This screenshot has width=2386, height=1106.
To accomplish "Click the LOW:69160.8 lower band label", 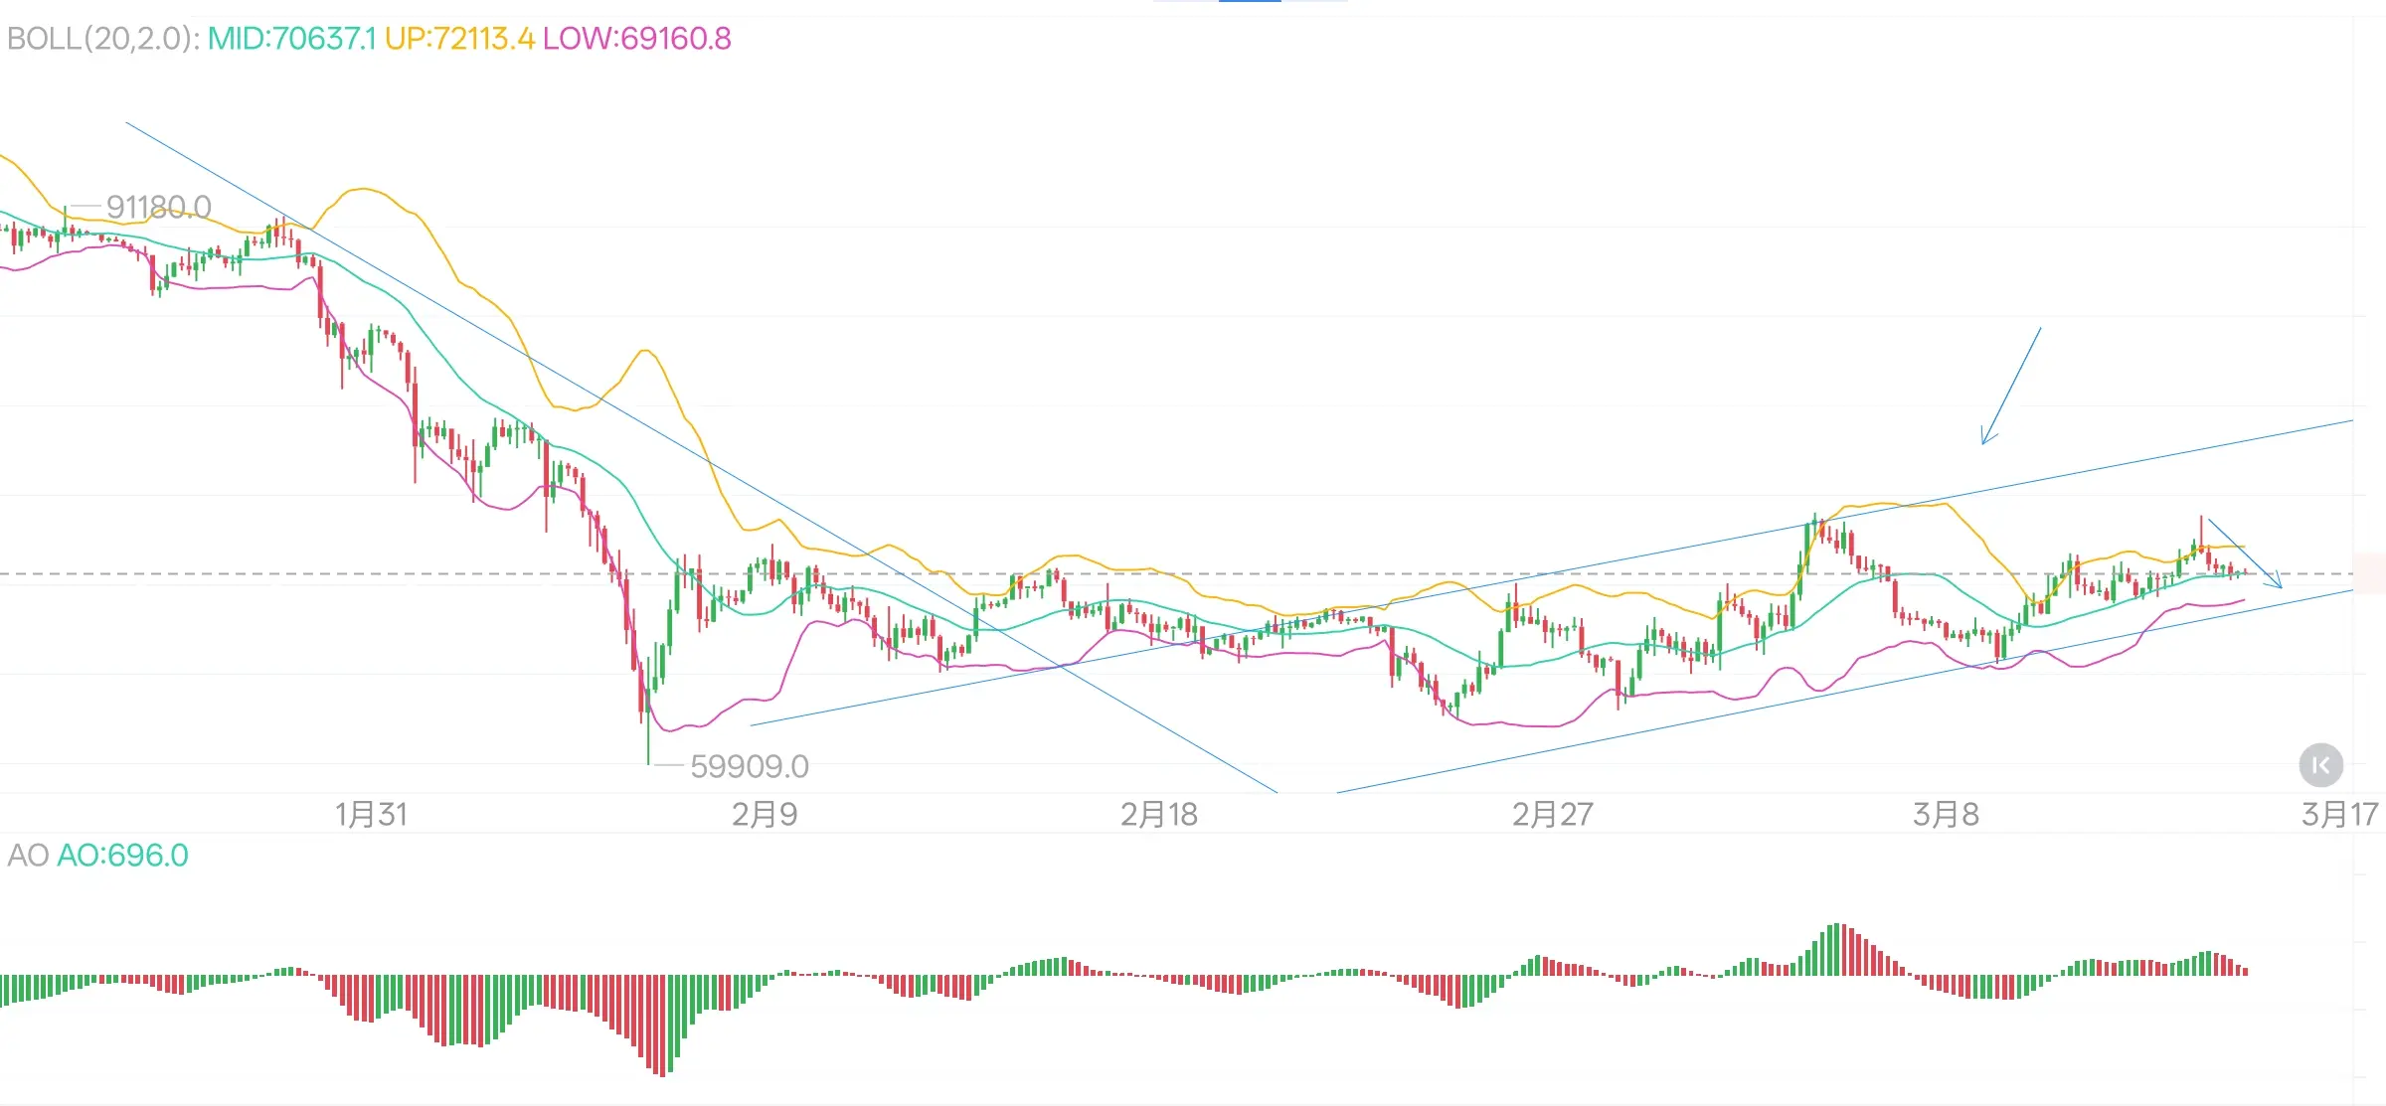I will [x=636, y=39].
